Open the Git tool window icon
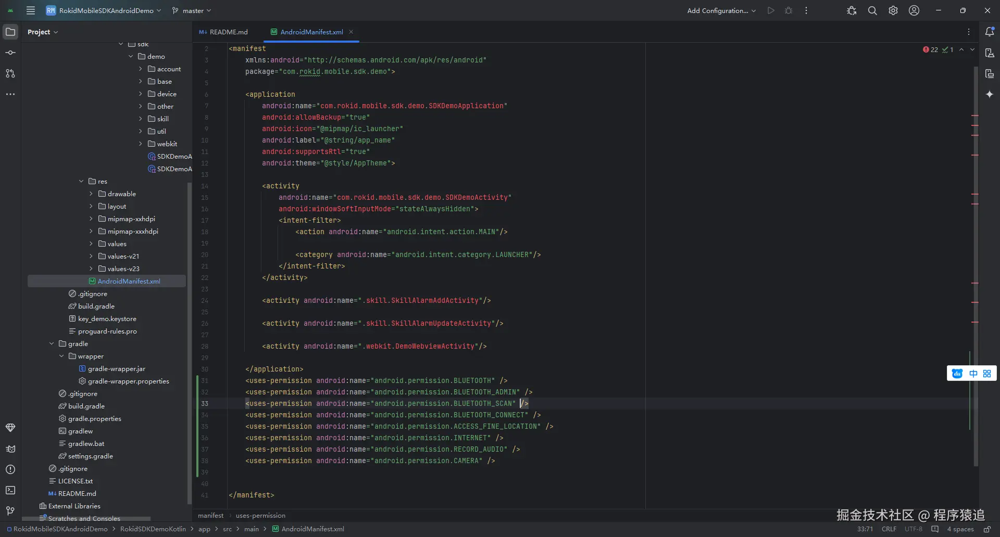This screenshot has width=1000, height=537. tap(10, 511)
